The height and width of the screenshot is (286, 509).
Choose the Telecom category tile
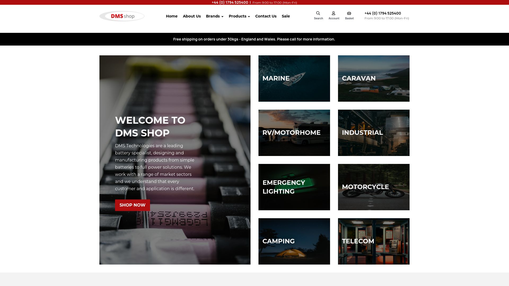(374, 241)
